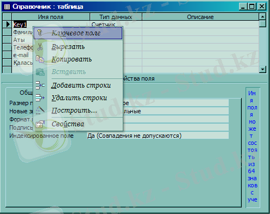Click the Имя поля column header
The width and height of the screenshot is (270, 214).
click(x=51, y=17)
